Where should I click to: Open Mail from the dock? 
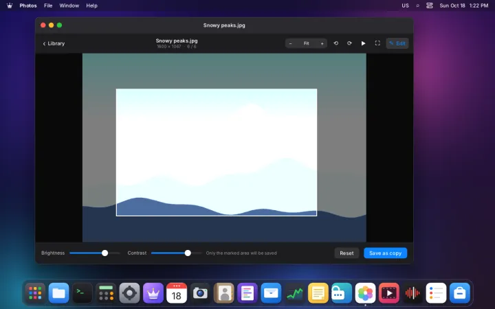(x=271, y=293)
